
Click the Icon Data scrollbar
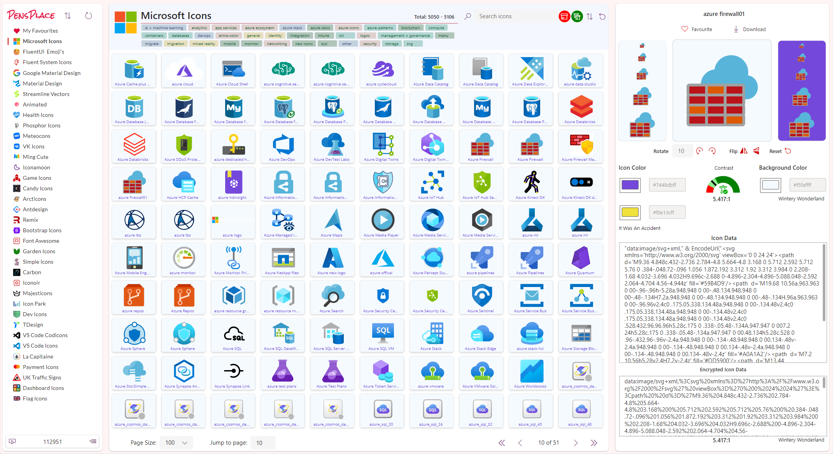tap(824, 283)
